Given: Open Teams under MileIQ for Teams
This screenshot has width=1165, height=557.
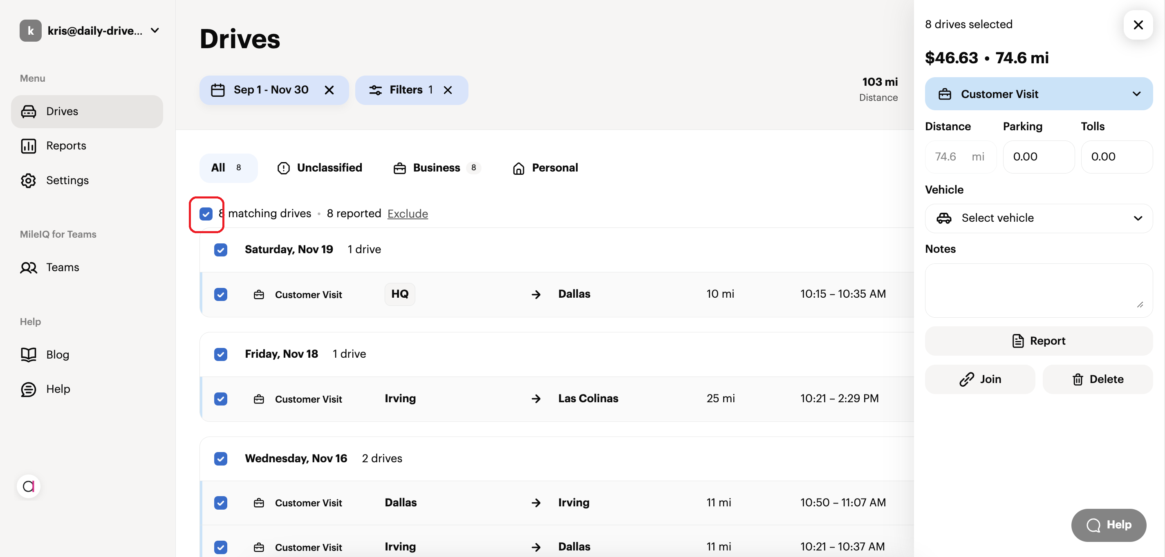Looking at the screenshot, I should tap(63, 267).
